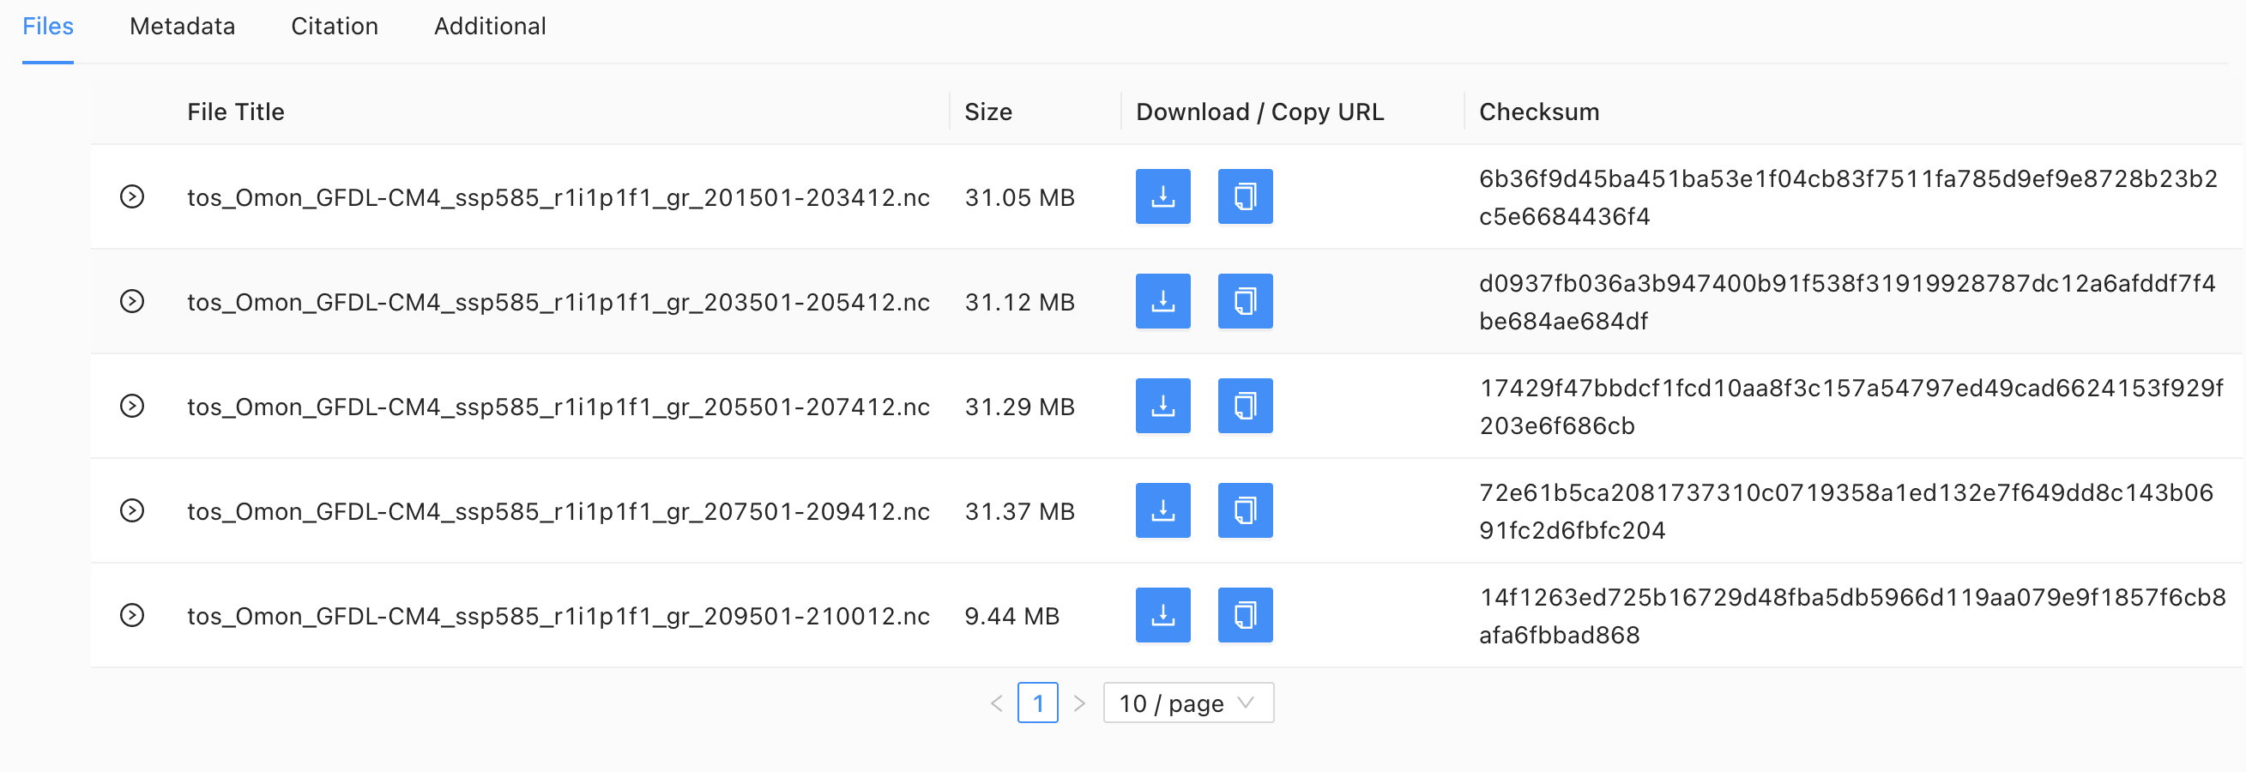Go to the Additional tab
The image size is (2246, 772).
click(x=490, y=26)
